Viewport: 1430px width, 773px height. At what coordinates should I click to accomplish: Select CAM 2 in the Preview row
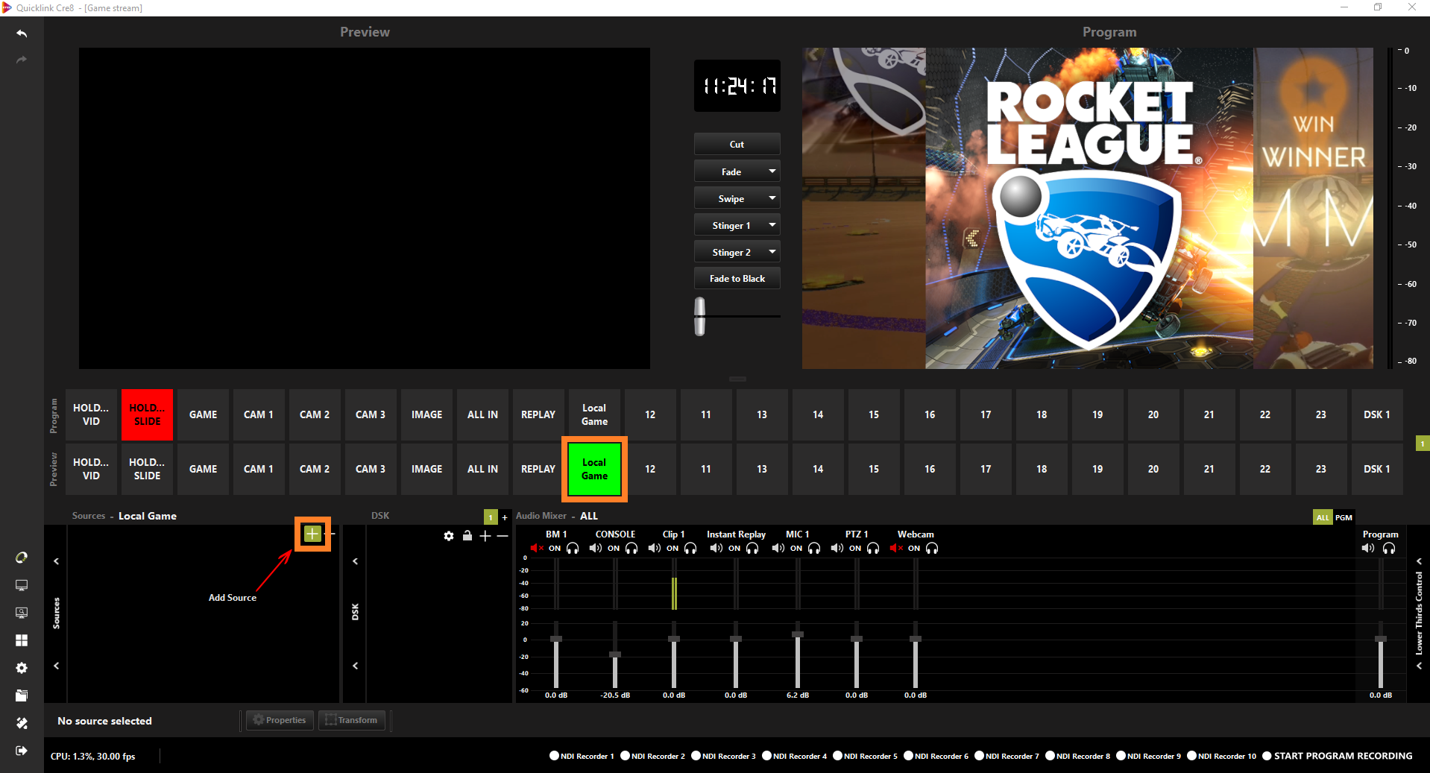(315, 469)
